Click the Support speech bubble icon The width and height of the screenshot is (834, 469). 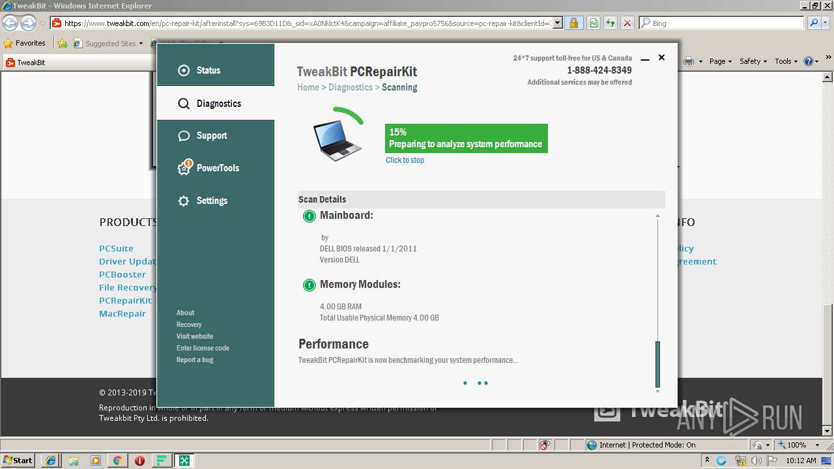(184, 135)
